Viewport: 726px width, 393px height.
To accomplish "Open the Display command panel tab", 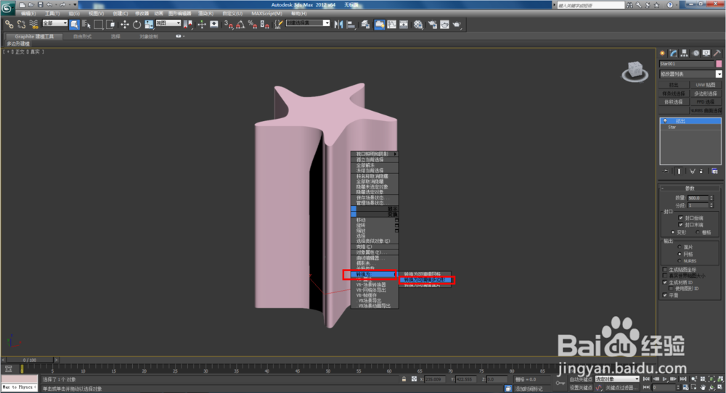I will (706, 53).
